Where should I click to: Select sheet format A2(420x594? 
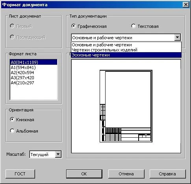[33, 73]
